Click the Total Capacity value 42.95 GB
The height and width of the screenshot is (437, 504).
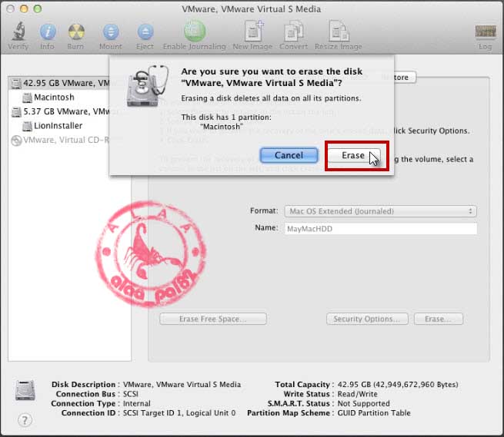click(x=398, y=384)
